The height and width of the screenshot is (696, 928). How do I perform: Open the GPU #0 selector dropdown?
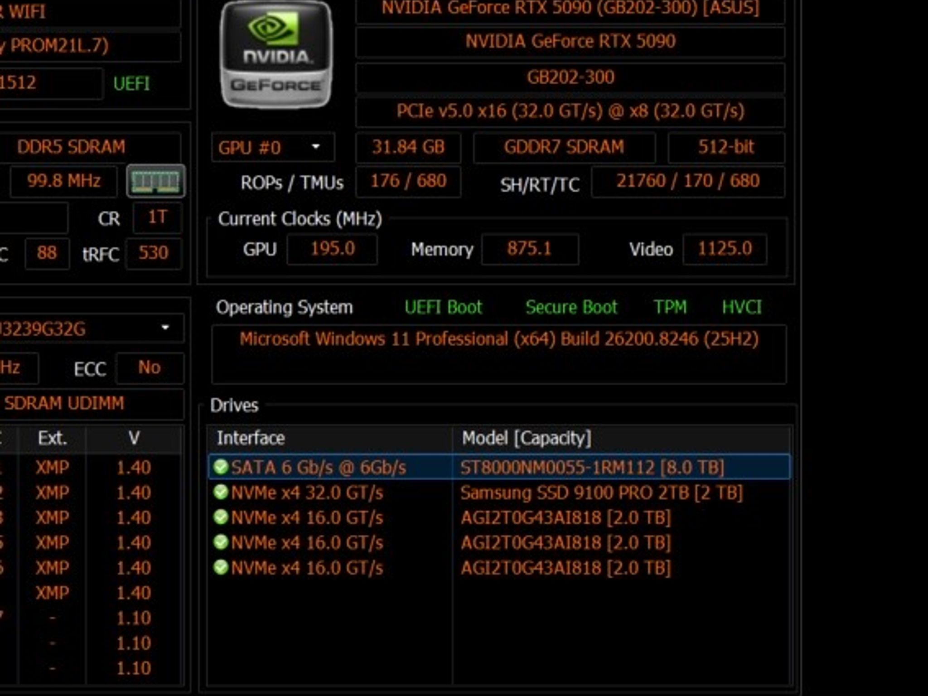(273, 147)
